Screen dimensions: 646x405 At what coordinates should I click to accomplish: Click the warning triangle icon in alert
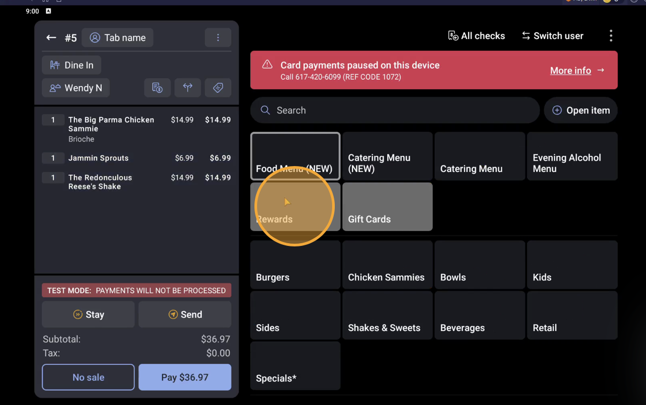coord(267,64)
